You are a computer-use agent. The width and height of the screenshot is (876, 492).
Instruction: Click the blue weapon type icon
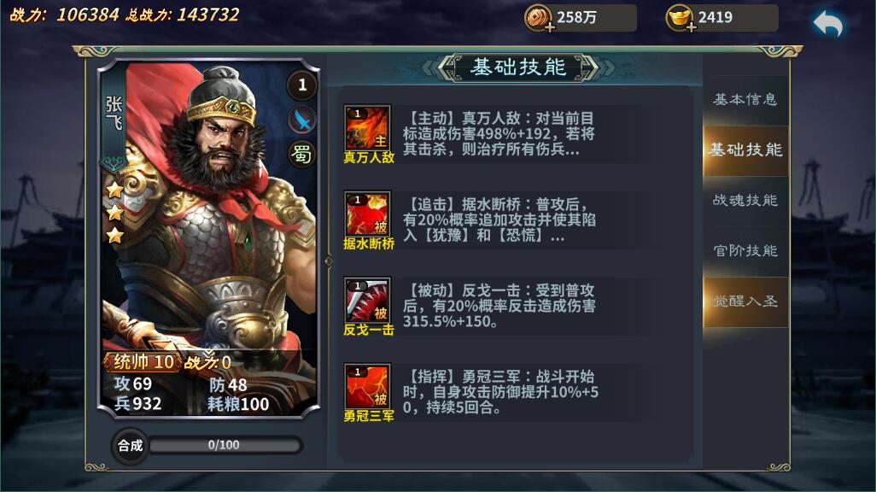(x=302, y=120)
